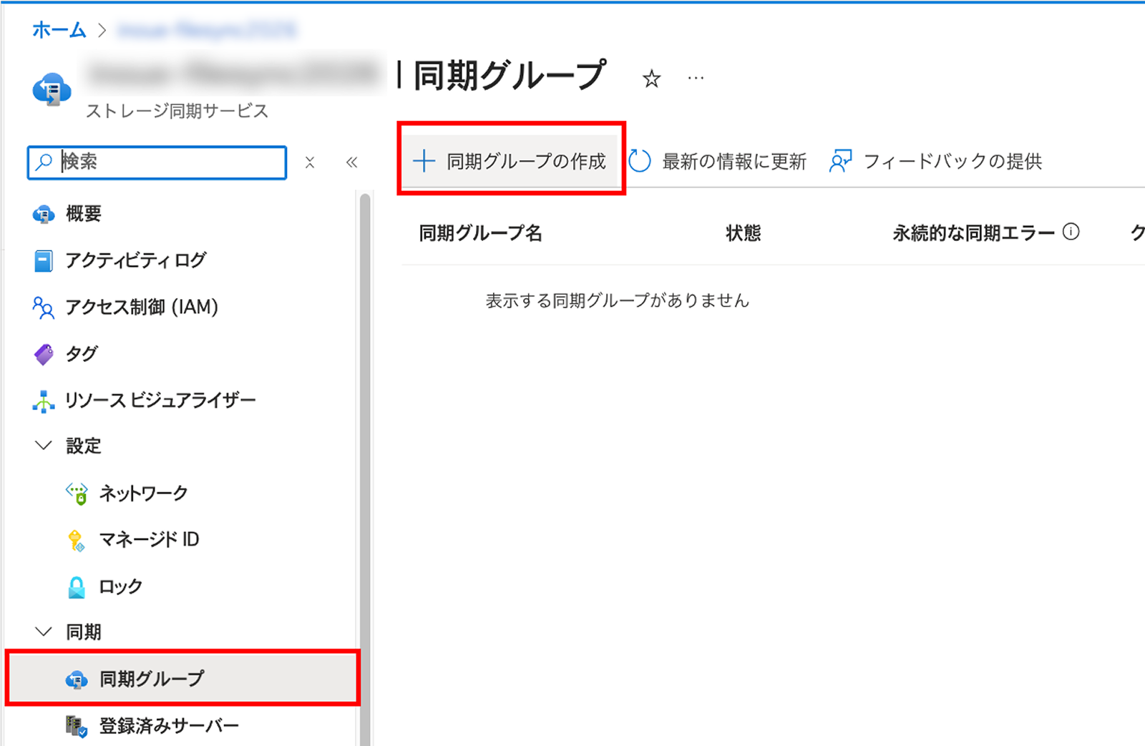This screenshot has height=746, width=1145.
Task: Click the purple タグ tag icon
Action: pos(44,354)
